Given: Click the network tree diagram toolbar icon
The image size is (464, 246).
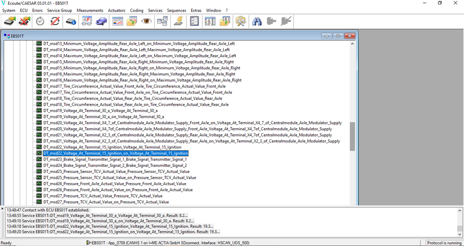Looking at the screenshot, I should click(x=162, y=21).
